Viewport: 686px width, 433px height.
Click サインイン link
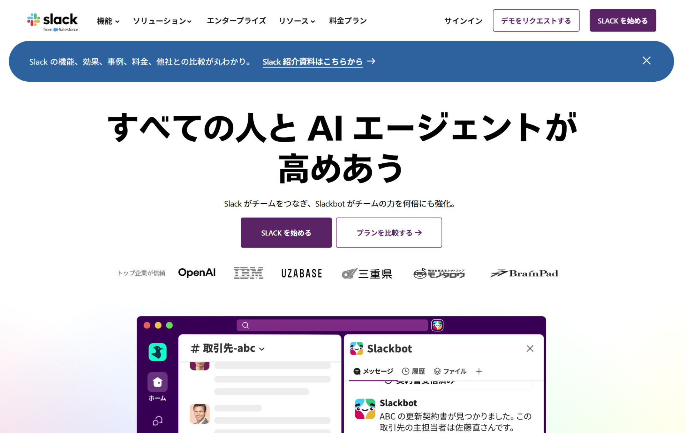(463, 21)
